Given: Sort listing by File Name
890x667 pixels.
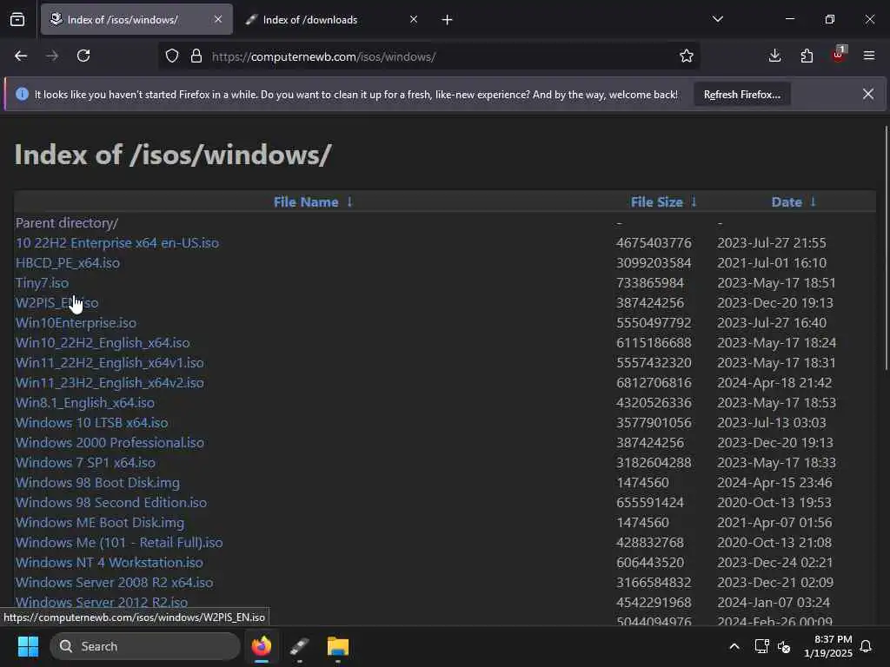Looking at the screenshot, I should click(305, 202).
